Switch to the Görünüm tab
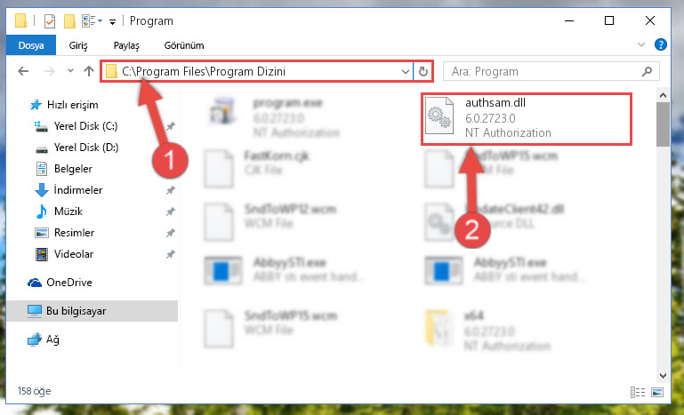 pyautogui.click(x=183, y=45)
